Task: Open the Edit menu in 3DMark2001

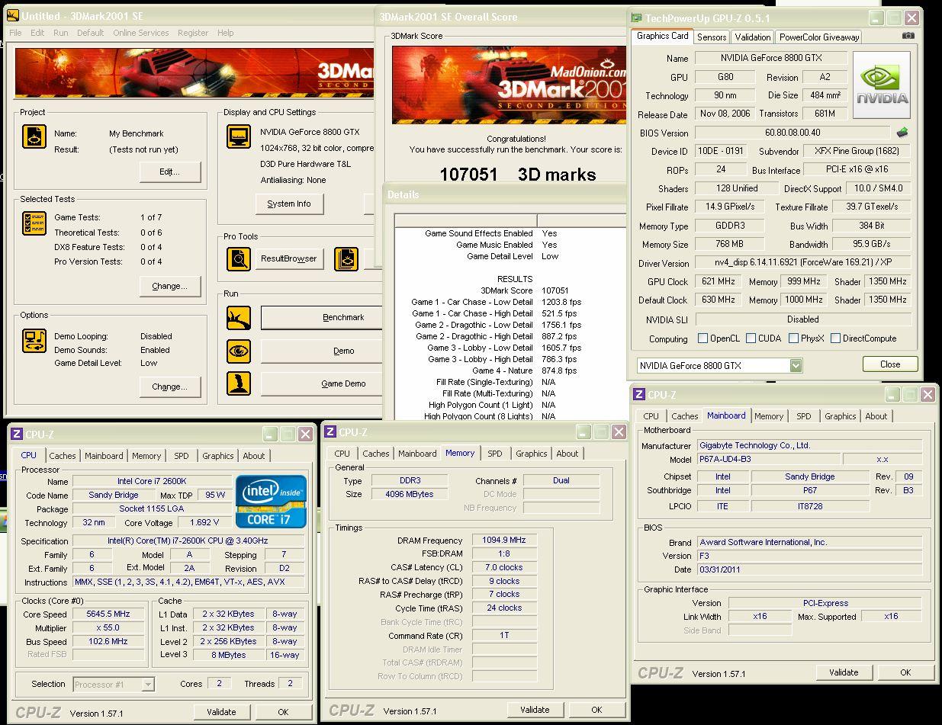Action: point(37,33)
